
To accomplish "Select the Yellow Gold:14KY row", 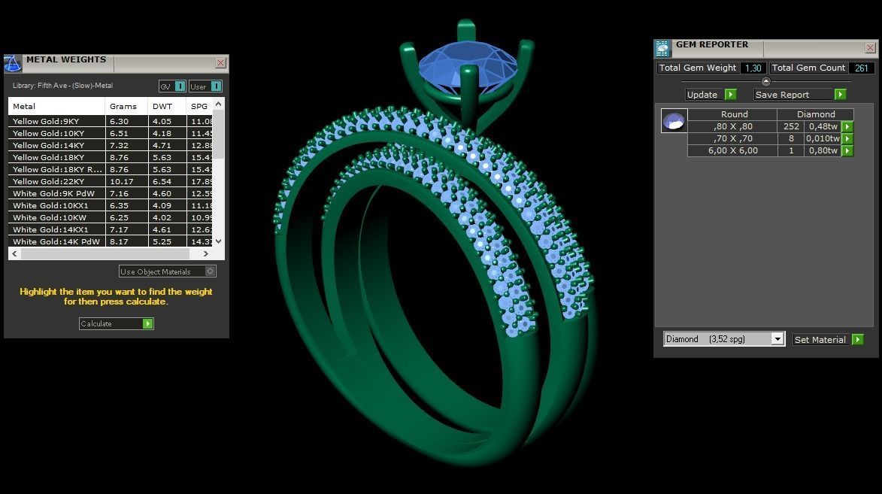I will point(111,145).
